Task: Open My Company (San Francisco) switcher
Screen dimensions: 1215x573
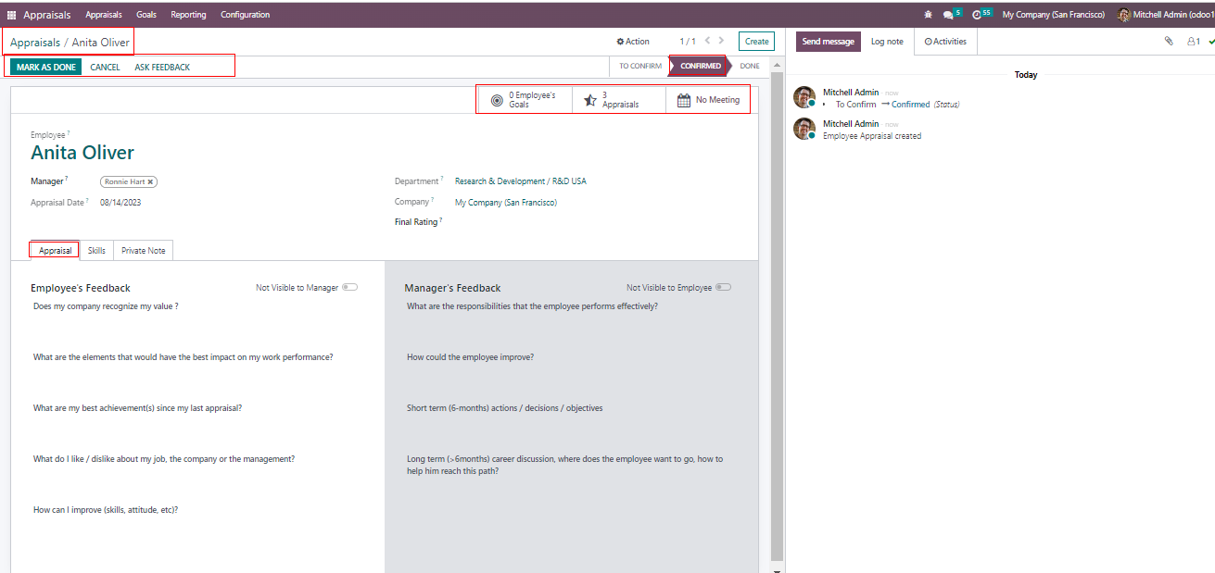Action: click(x=1053, y=15)
